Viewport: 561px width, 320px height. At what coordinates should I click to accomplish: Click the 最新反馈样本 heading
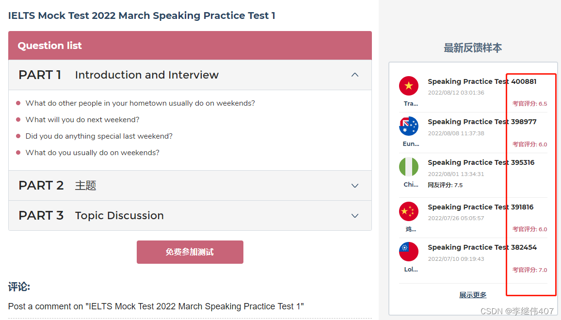point(473,48)
